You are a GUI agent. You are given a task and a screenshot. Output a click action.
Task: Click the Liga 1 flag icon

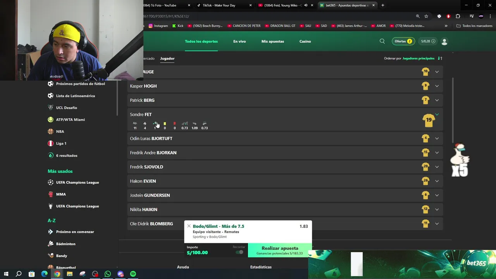click(50, 143)
